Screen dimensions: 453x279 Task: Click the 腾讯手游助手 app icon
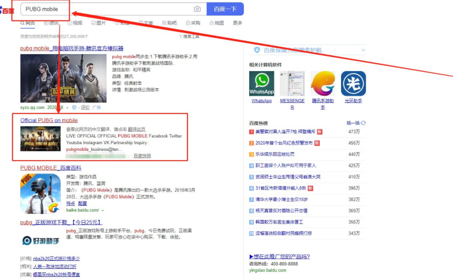[x=323, y=83]
